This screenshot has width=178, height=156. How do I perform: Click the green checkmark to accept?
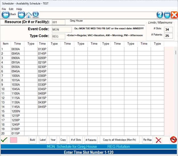4,140
